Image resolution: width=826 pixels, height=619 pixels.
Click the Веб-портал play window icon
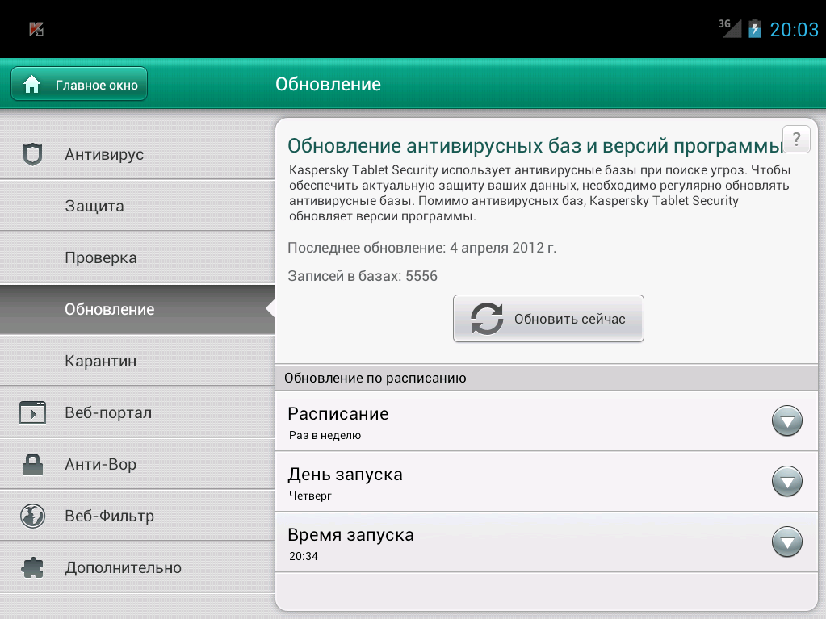pos(32,412)
